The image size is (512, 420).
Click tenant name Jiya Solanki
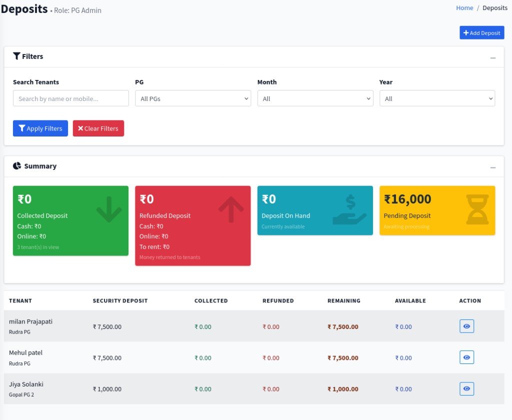(26, 384)
